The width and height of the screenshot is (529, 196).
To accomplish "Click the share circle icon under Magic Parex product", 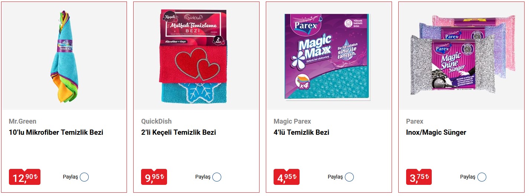I will click(349, 177).
